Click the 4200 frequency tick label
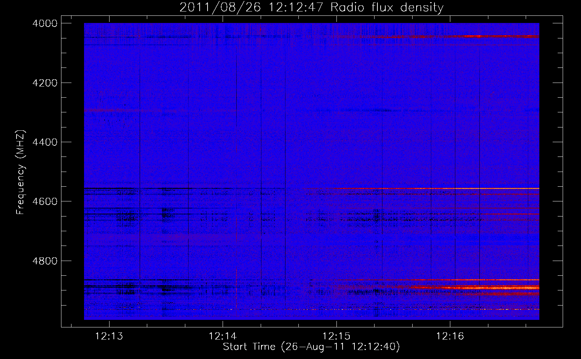581x359 pixels. click(45, 83)
